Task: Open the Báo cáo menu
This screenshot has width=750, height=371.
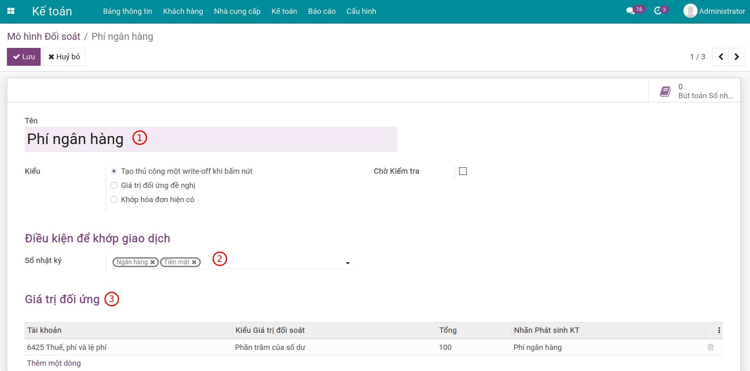Action: 321,11
